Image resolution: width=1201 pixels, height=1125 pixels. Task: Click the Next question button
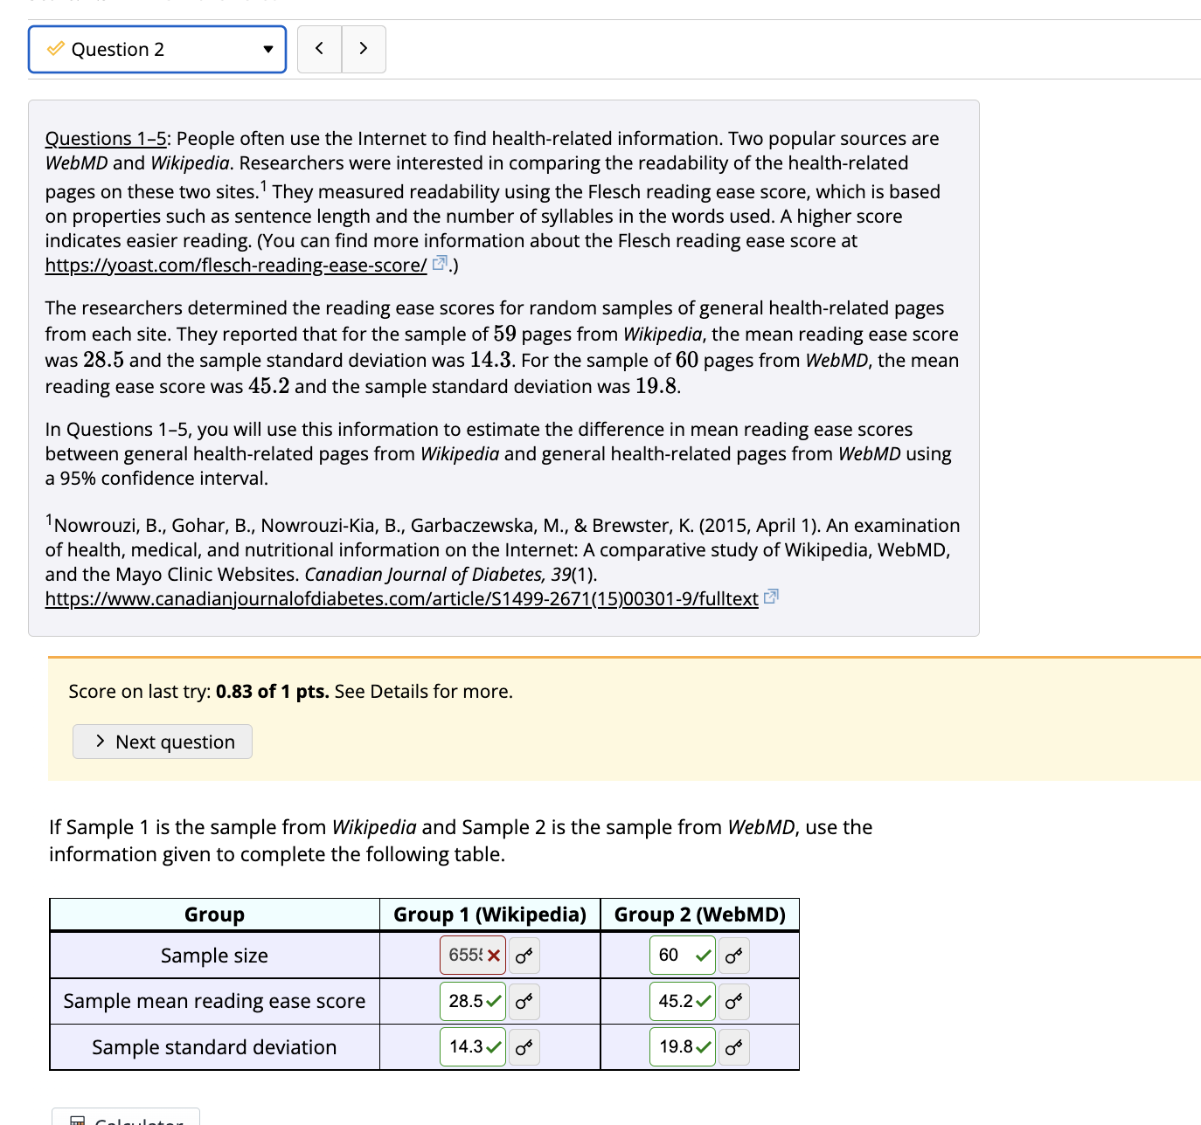click(162, 741)
